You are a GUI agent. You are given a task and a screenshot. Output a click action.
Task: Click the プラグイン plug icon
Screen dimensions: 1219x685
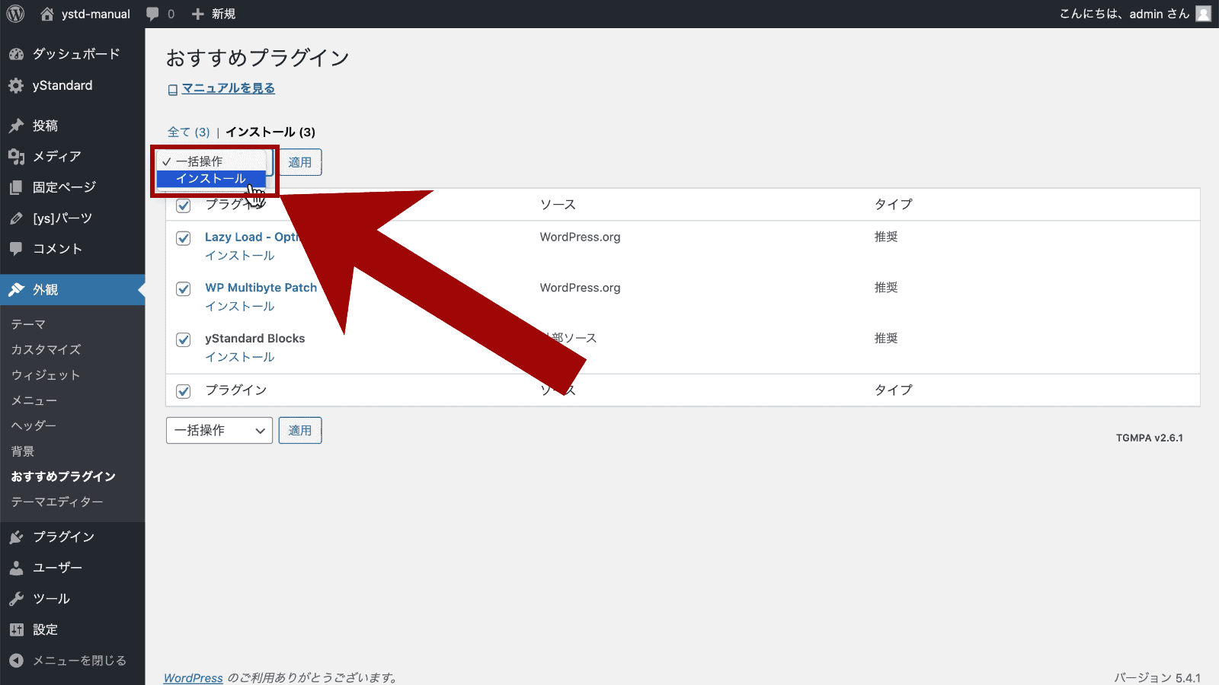[16, 537]
